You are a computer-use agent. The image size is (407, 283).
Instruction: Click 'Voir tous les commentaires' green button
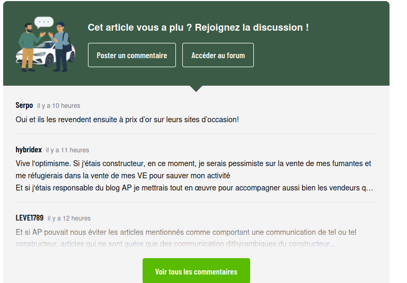click(x=196, y=271)
